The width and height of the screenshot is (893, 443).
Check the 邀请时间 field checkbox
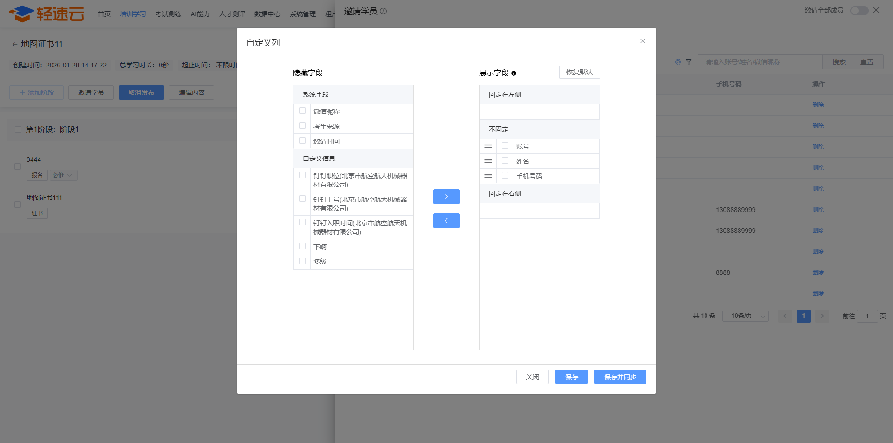(302, 141)
